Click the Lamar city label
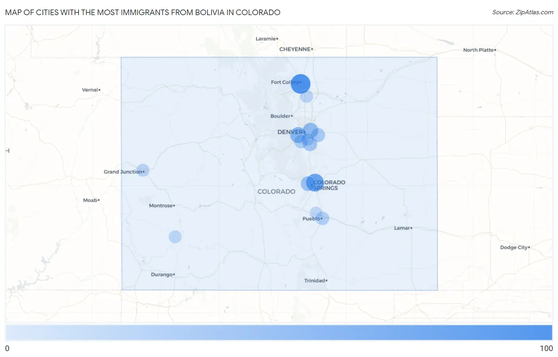558x357 pixels. (402, 228)
